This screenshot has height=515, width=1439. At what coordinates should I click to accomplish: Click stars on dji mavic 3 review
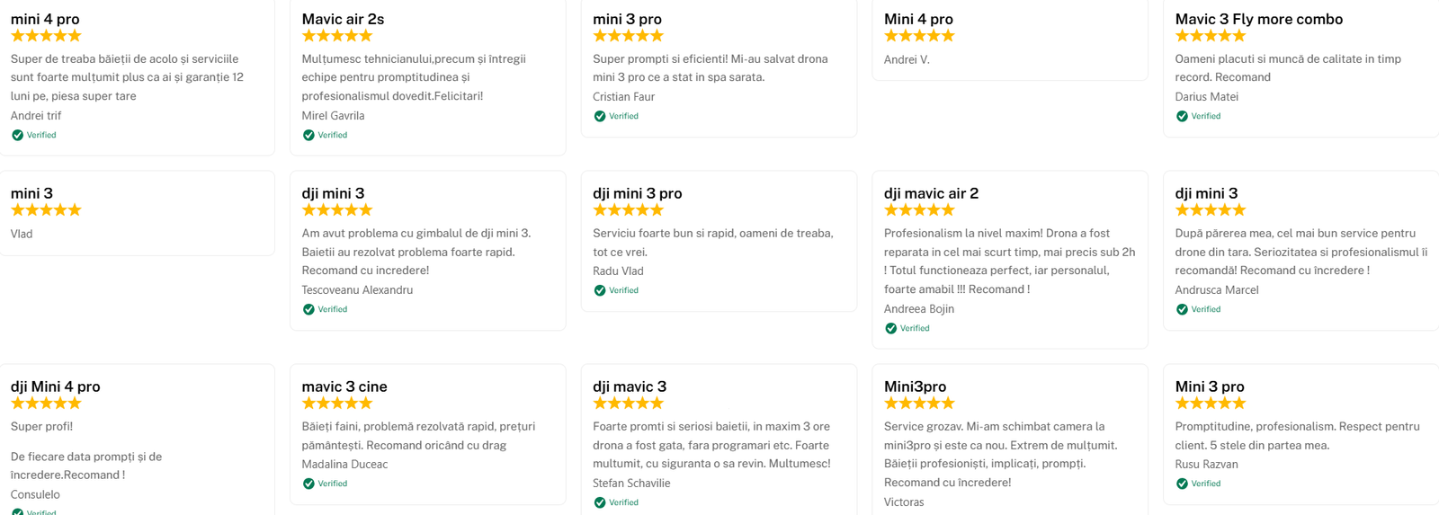pyautogui.click(x=628, y=404)
